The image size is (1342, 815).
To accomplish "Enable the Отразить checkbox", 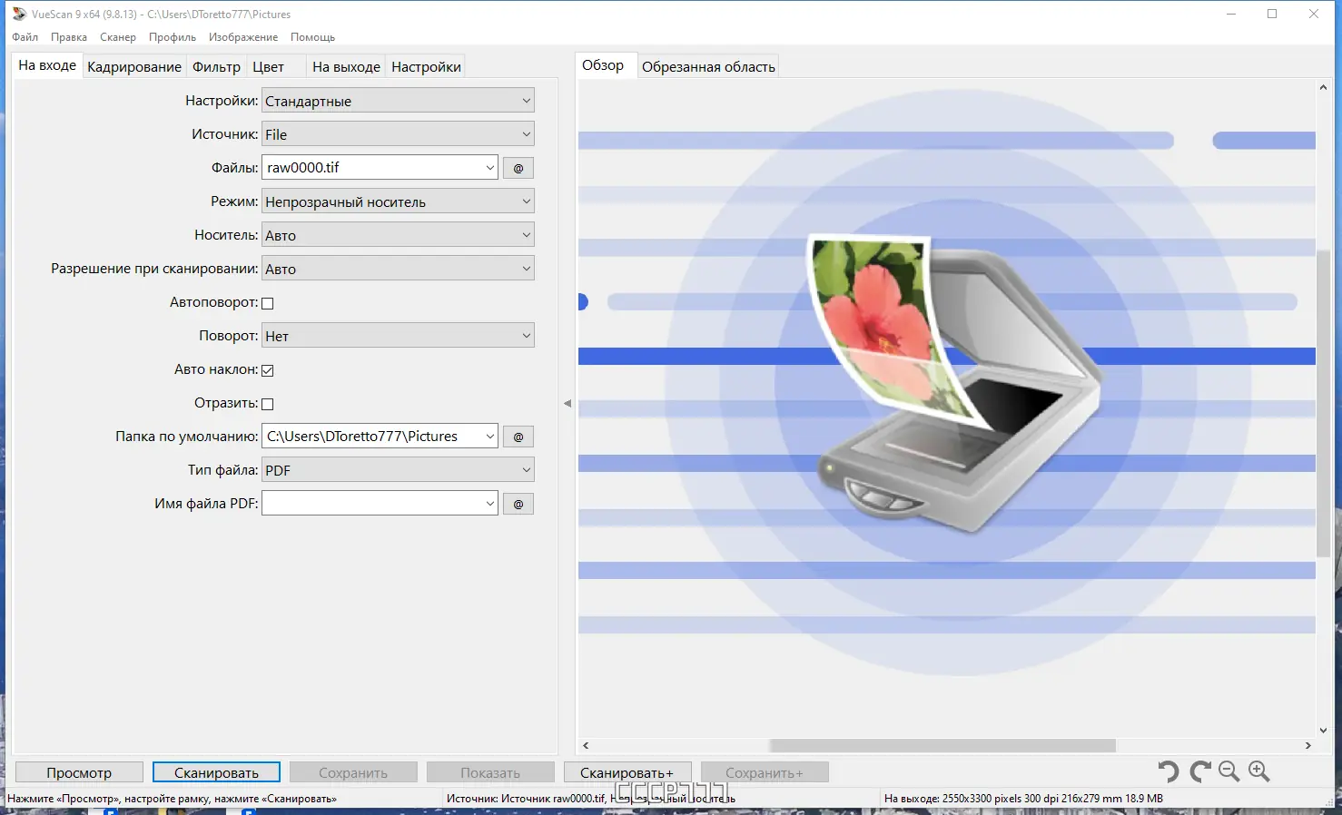I will (268, 404).
